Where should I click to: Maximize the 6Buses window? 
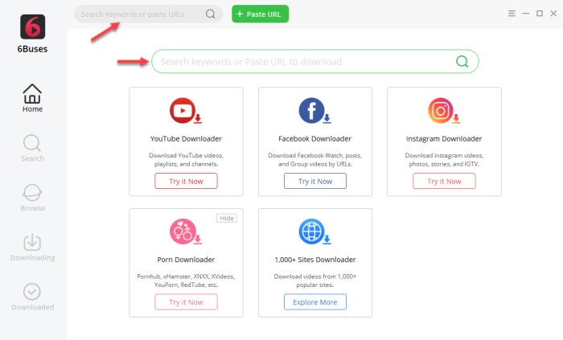(x=540, y=14)
